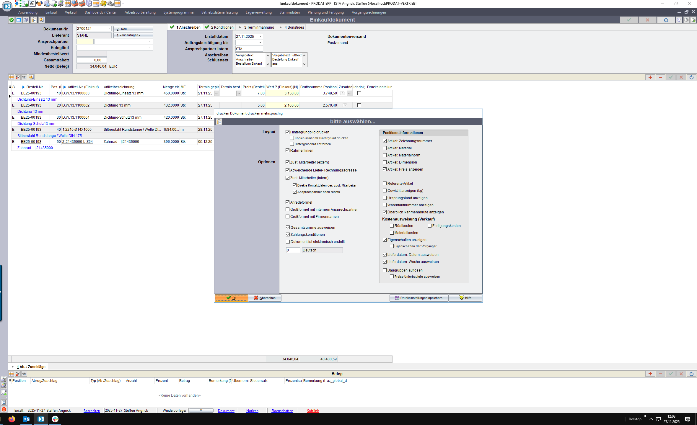This screenshot has width=697, height=425.
Task: Disable Hintergrundbild drucken checkbox
Action: coord(288,132)
